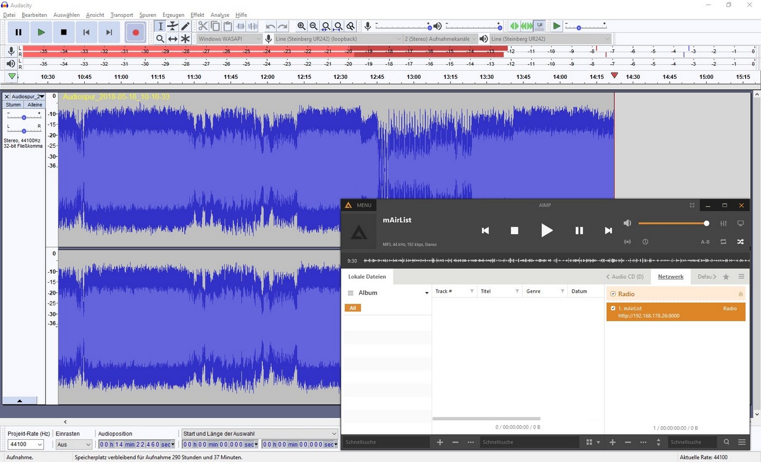Mute the audio track with Stumm

pyautogui.click(x=13, y=104)
